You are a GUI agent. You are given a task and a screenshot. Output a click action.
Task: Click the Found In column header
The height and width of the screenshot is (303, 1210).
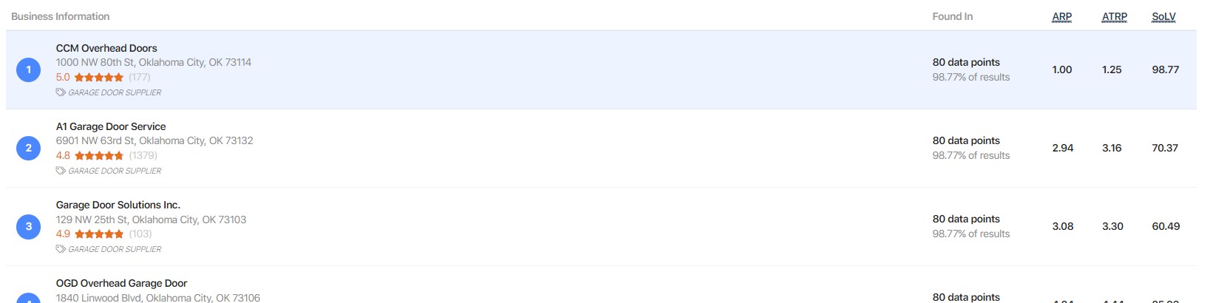click(x=952, y=16)
